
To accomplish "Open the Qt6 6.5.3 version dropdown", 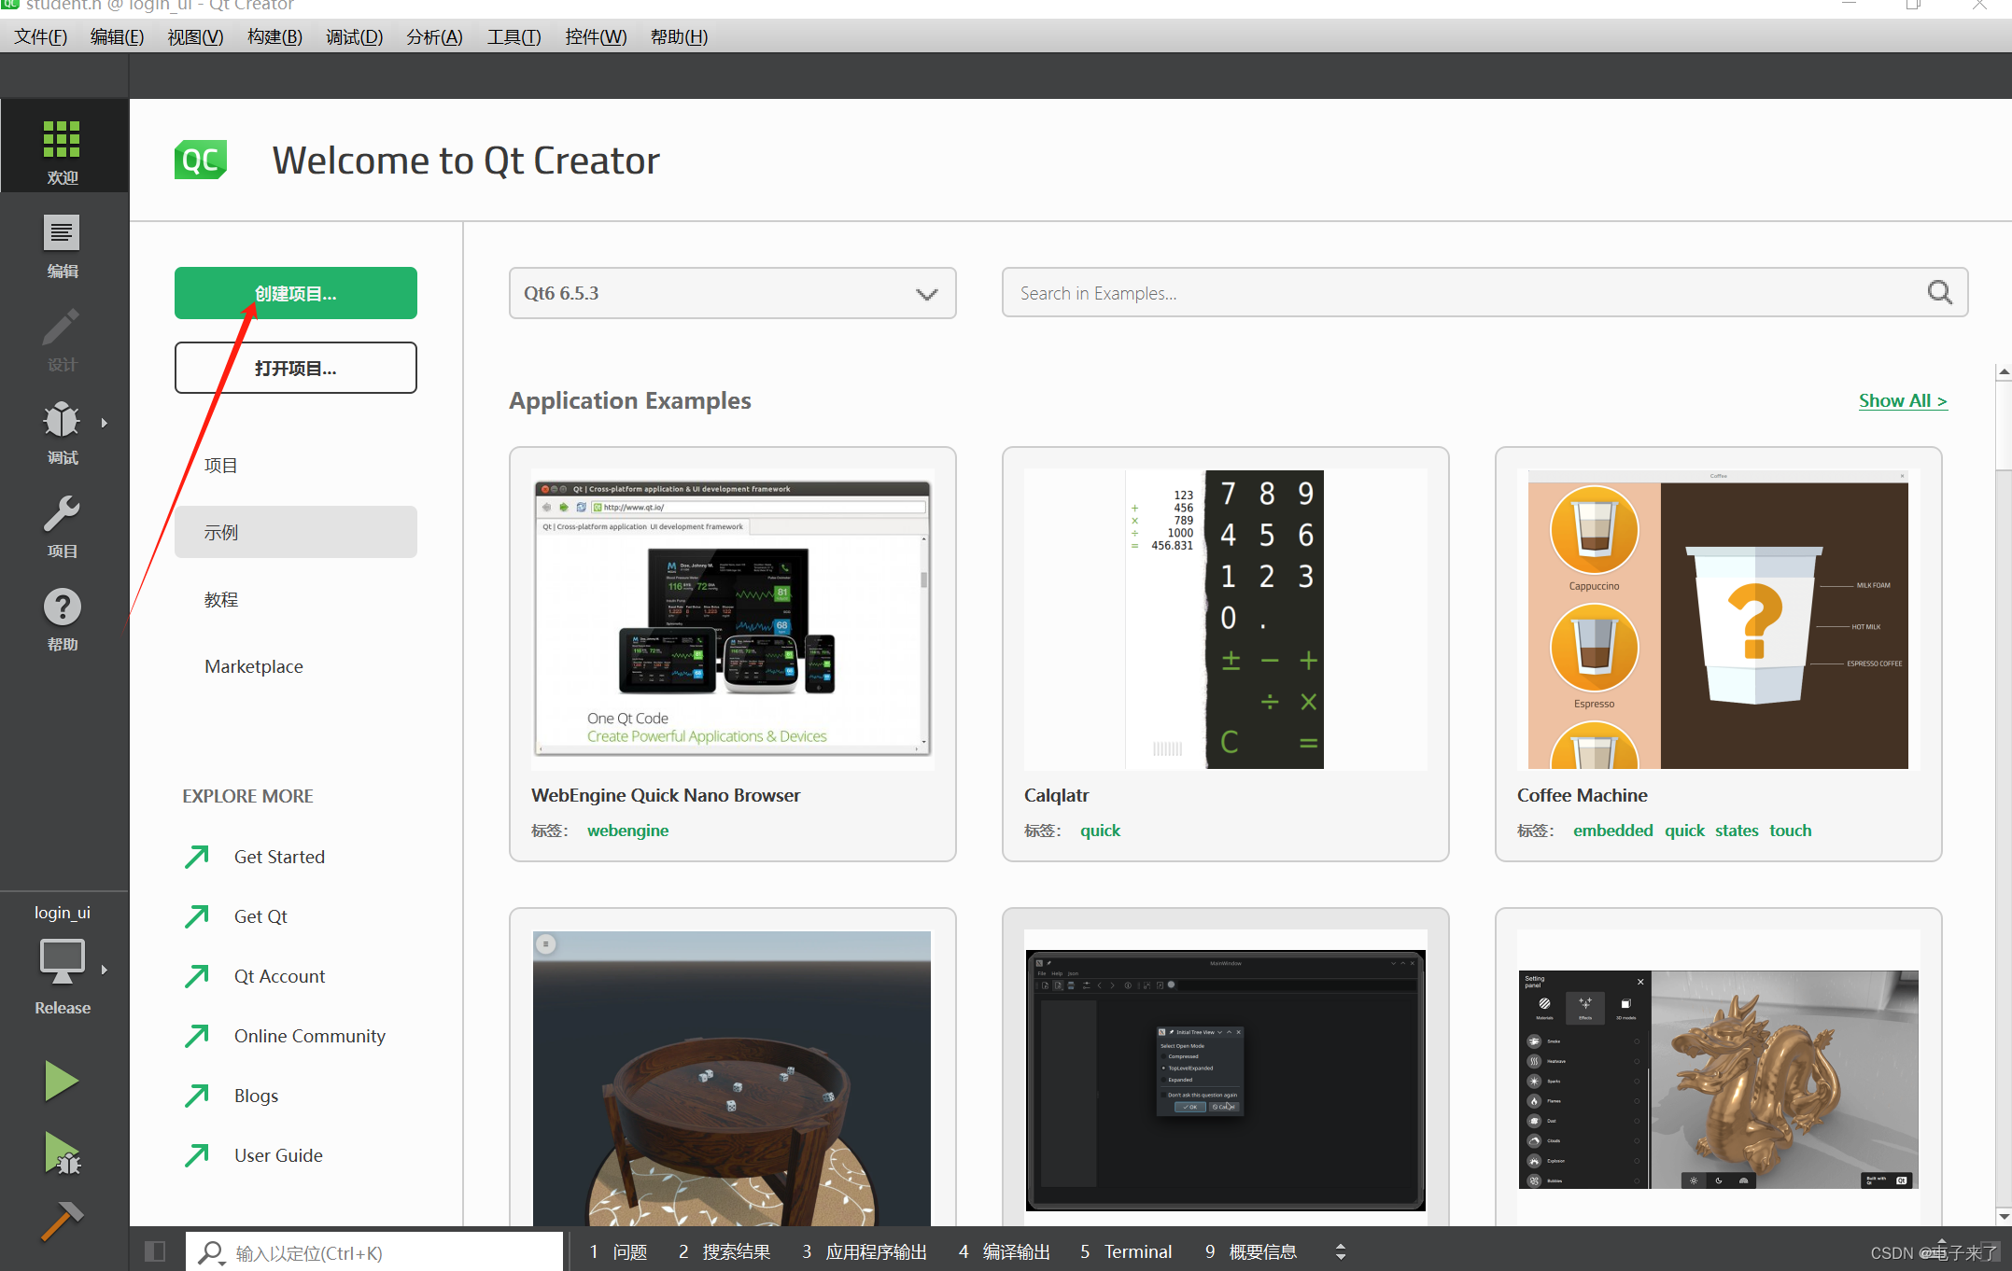I will (x=732, y=293).
